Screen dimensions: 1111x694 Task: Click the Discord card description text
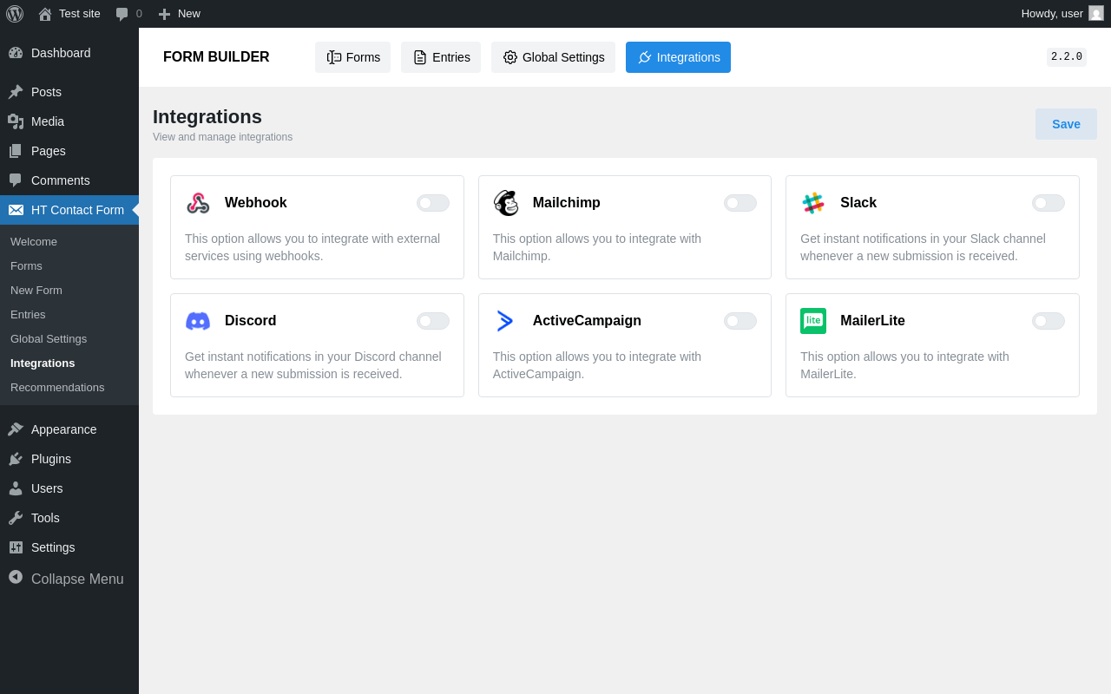313,365
